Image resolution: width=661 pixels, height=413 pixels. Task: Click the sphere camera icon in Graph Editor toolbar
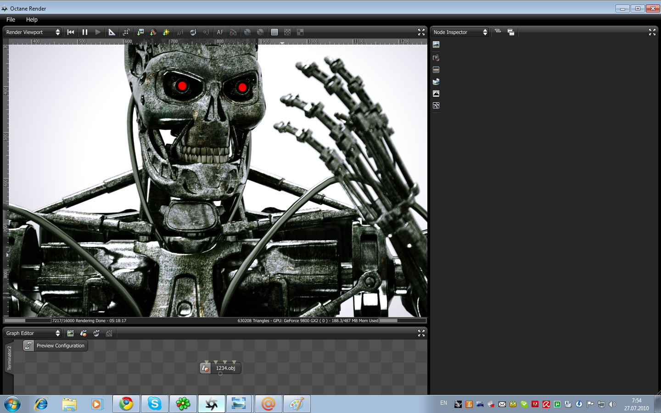(x=96, y=333)
